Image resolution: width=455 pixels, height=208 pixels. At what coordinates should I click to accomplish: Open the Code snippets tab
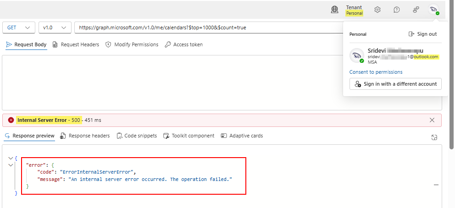point(137,136)
